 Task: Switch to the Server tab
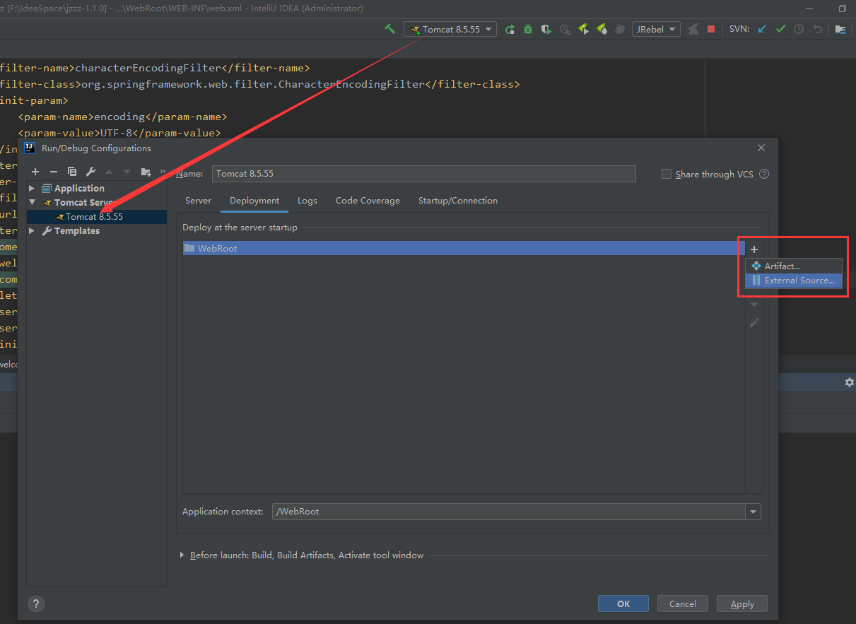pos(198,201)
